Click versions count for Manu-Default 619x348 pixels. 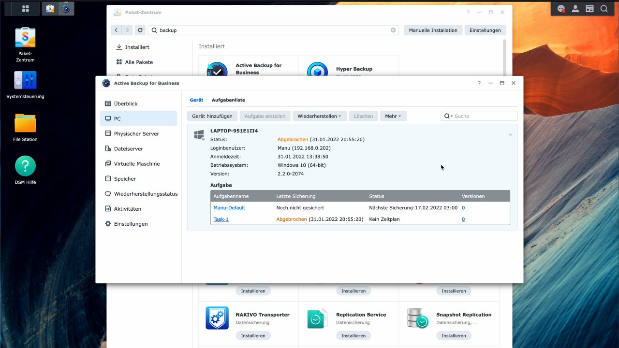pyautogui.click(x=463, y=208)
